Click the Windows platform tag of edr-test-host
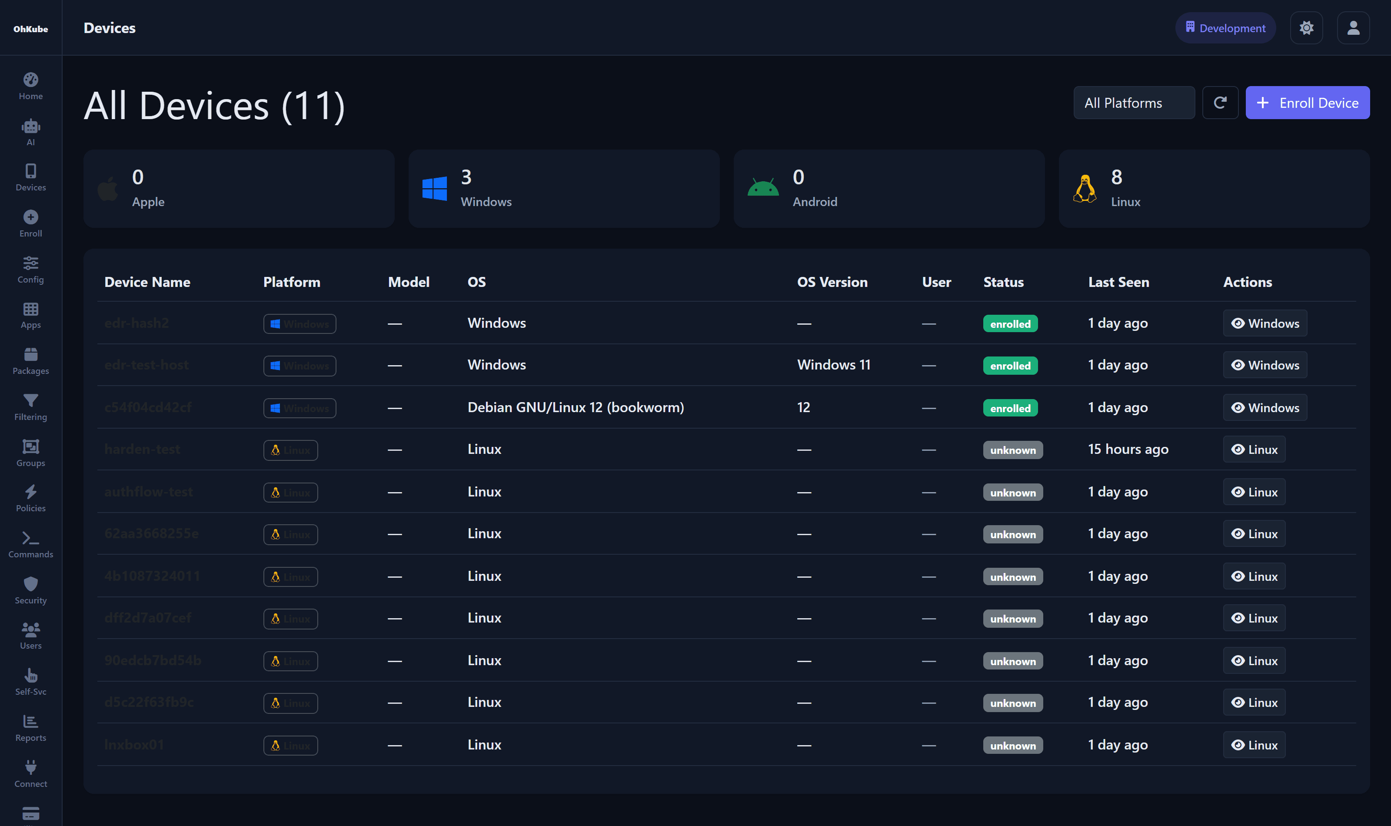Viewport: 1391px width, 826px height. [x=299, y=366]
